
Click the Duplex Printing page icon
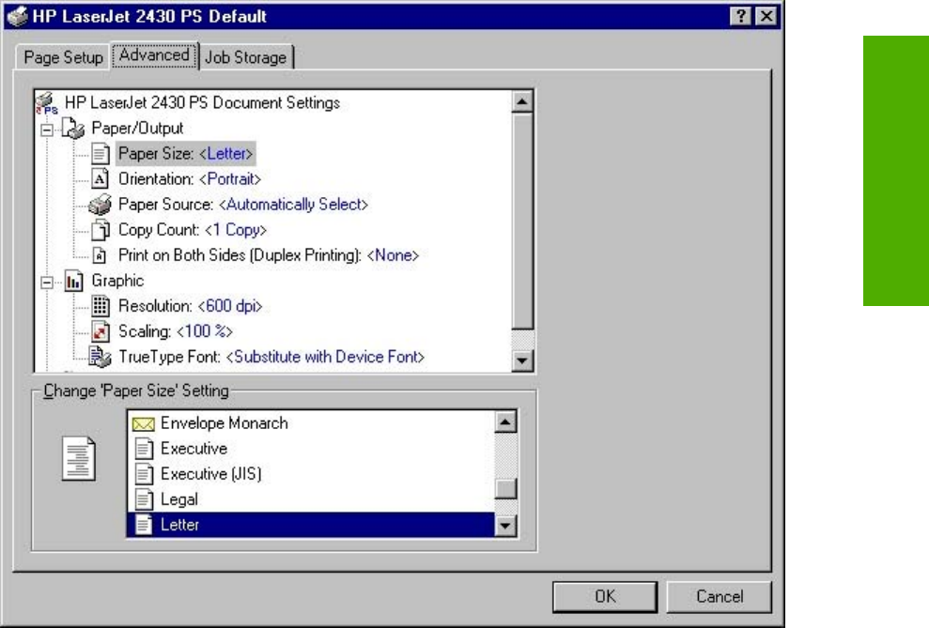tap(101, 255)
